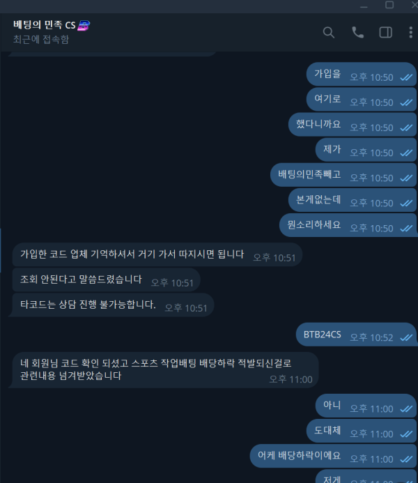The width and height of the screenshot is (418, 483).
Task: Select the 뭔소리하세요 outgoing message
Action: point(348,225)
